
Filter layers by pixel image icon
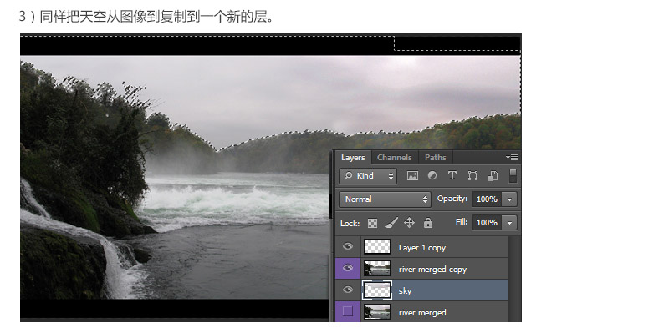[412, 175]
